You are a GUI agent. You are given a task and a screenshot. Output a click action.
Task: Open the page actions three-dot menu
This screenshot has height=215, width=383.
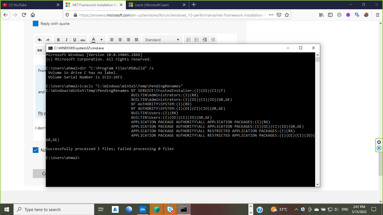pyautogui.click(x=271, y=15)
